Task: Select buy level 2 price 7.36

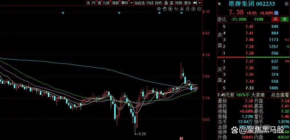Action: (x=249, y=68)
